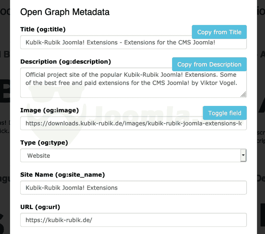265x234 pixels.
Task: Click the Copy from Title button
Action: point(219,32)
